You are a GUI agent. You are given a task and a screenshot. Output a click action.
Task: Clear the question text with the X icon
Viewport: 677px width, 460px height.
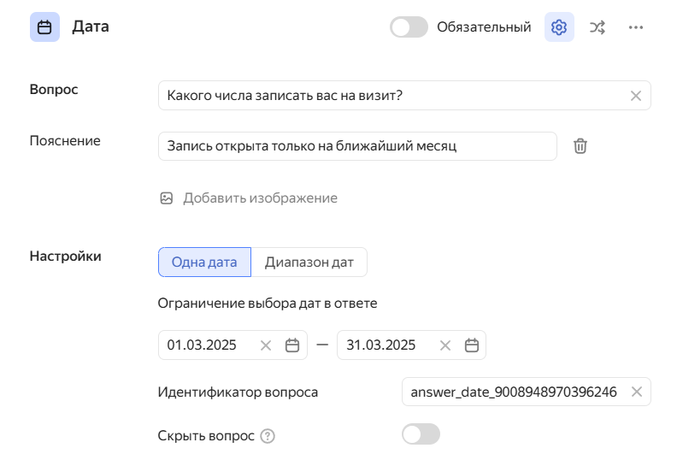(x=635, y=96)
